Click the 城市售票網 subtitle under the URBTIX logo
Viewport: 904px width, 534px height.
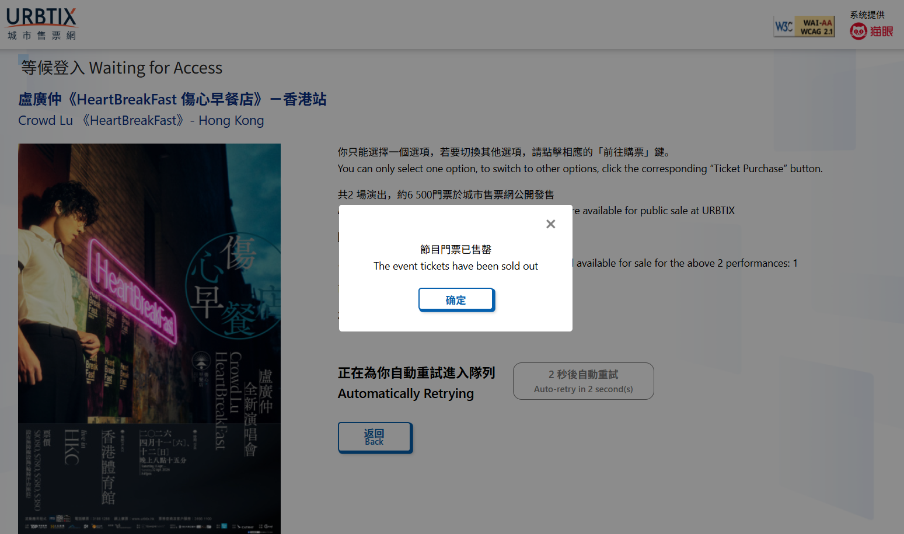click(x=41, y=36)
